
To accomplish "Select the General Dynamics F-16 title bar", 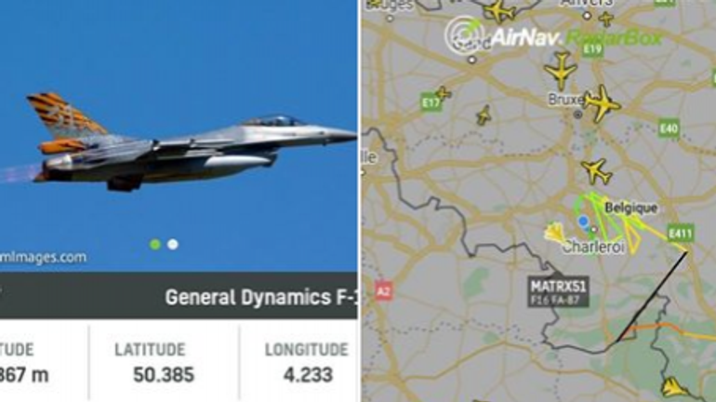I will pos(179,296).
